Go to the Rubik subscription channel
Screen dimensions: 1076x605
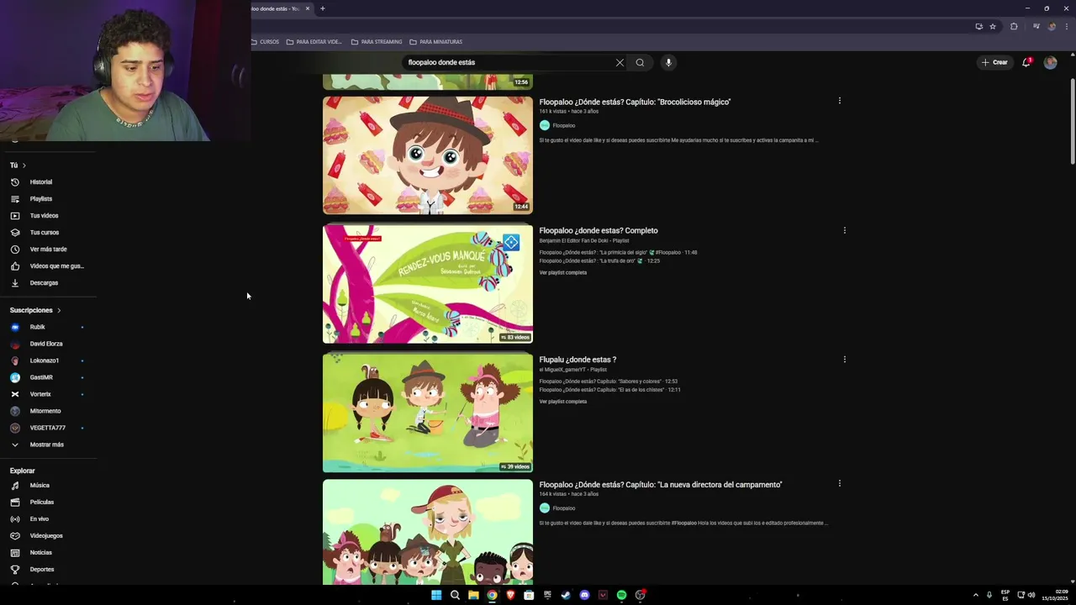[x=38, y=327]
